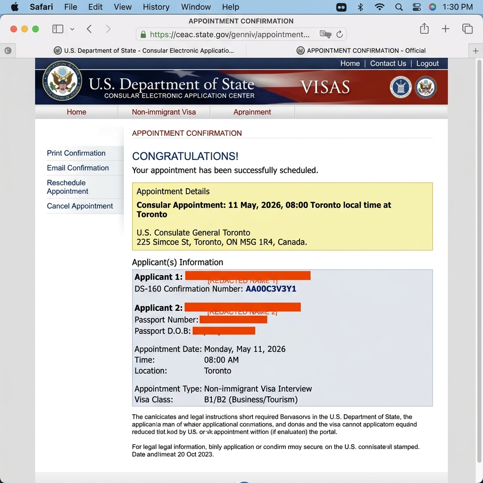Click the APPOINTMENT CONFIRMATION section heading

pyautogui.click(x=187, y=133)
